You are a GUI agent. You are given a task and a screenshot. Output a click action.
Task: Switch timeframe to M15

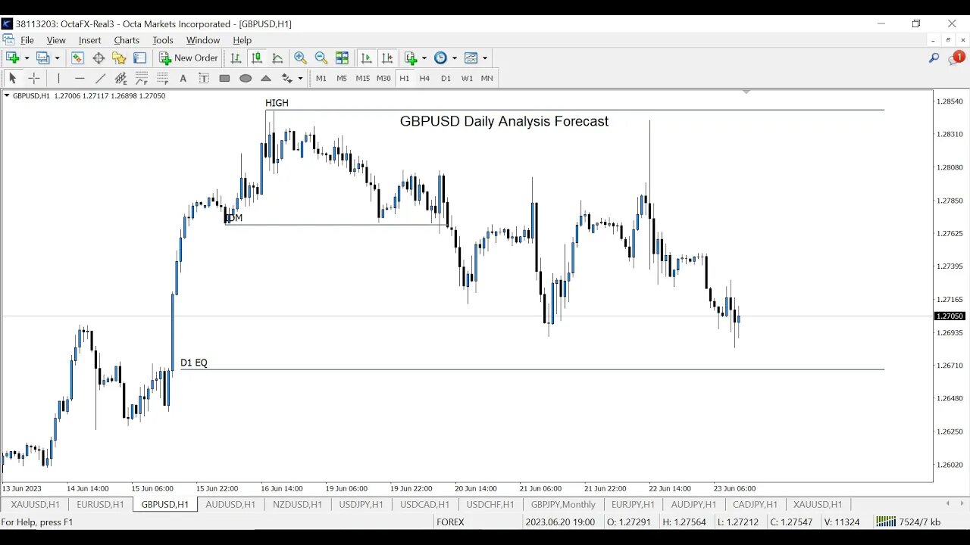363,78
